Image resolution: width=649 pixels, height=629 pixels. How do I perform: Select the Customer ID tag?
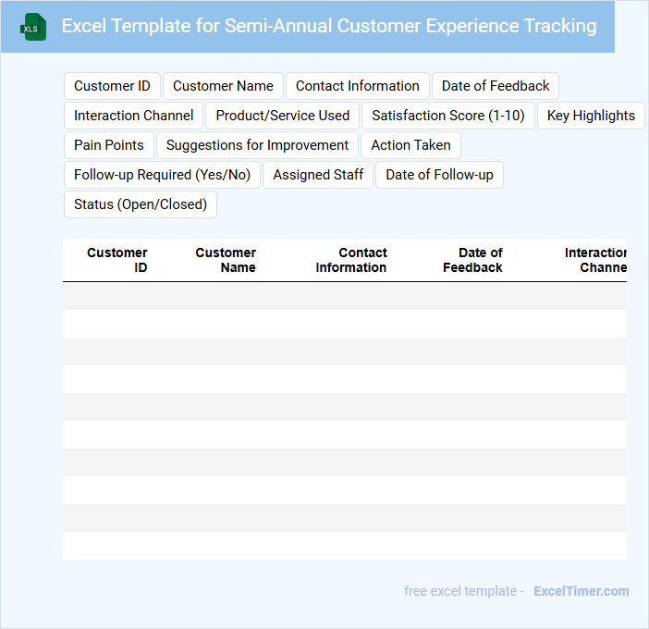point(112,86)
